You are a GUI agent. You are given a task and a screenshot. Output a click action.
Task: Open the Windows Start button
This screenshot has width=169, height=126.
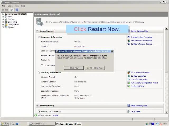[x=5, y=124]
